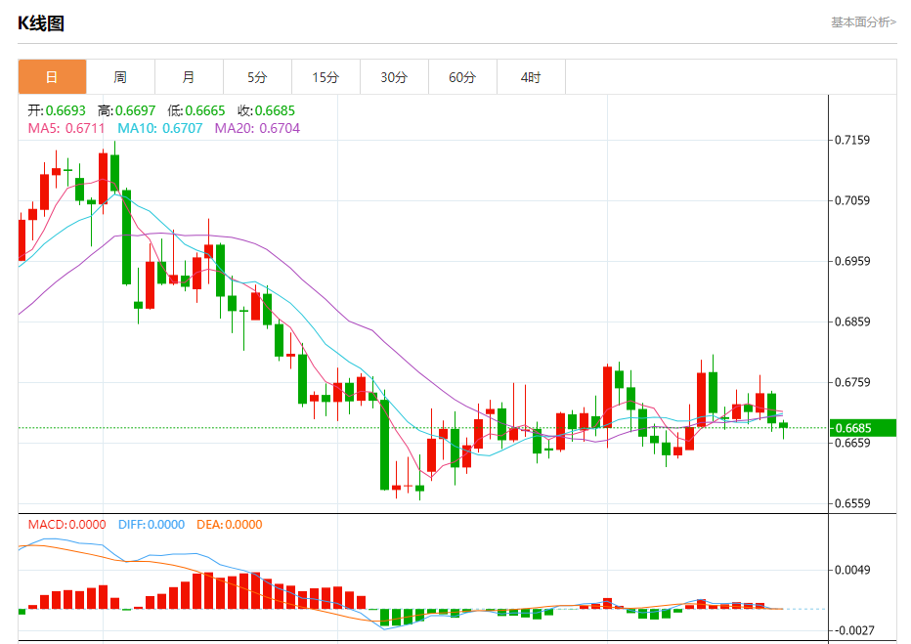The height and width of the screenshot is (644, 911).
Task: Click the green 0.6685 current price tag
Action: (x=863, y=428)
